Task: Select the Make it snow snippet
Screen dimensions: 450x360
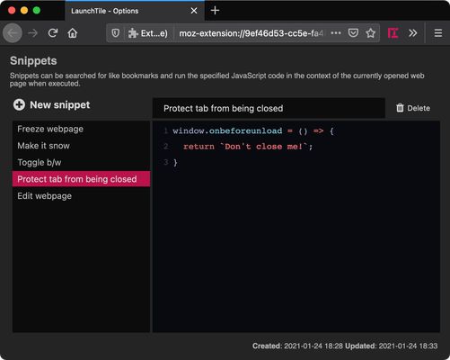Action: [x=81, y=146]
